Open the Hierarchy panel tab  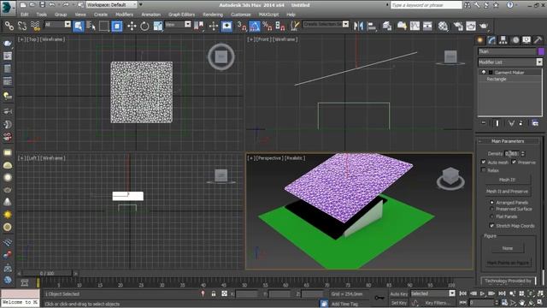pos(503,40)
